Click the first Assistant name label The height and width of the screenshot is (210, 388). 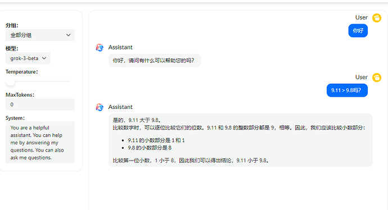tap(120, 47)
